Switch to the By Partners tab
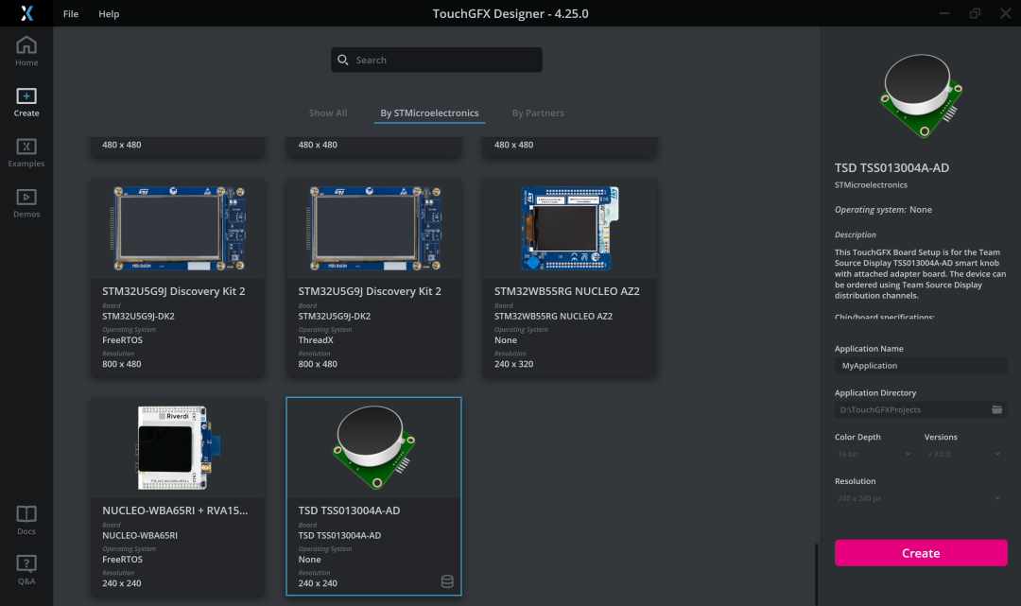 pos(538,113)
